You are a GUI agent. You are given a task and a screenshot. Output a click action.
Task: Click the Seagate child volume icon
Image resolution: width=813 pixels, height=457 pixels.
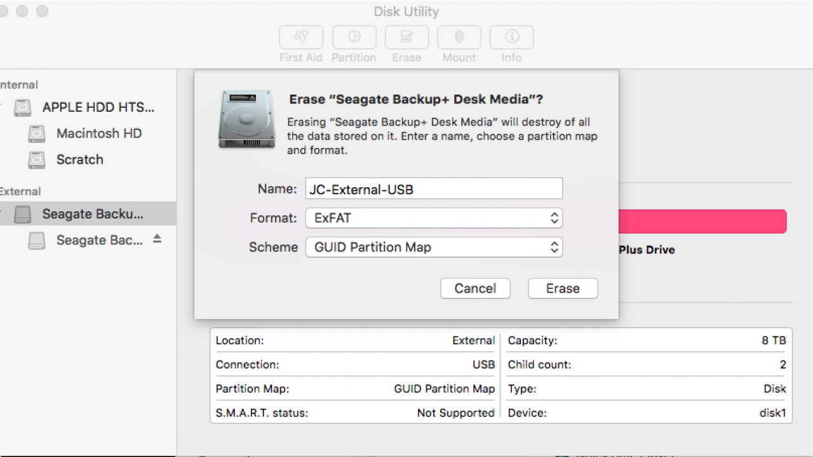37,240
